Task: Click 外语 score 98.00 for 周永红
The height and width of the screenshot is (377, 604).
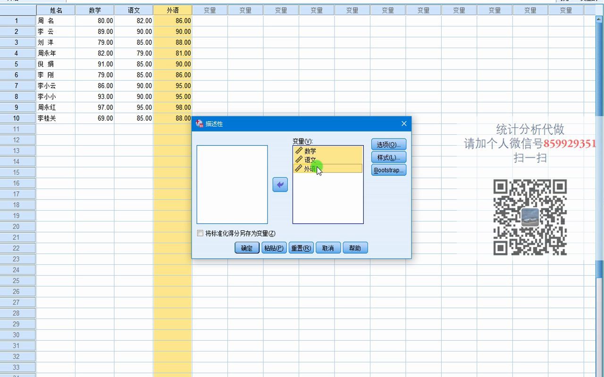Action: pos(173,107)
